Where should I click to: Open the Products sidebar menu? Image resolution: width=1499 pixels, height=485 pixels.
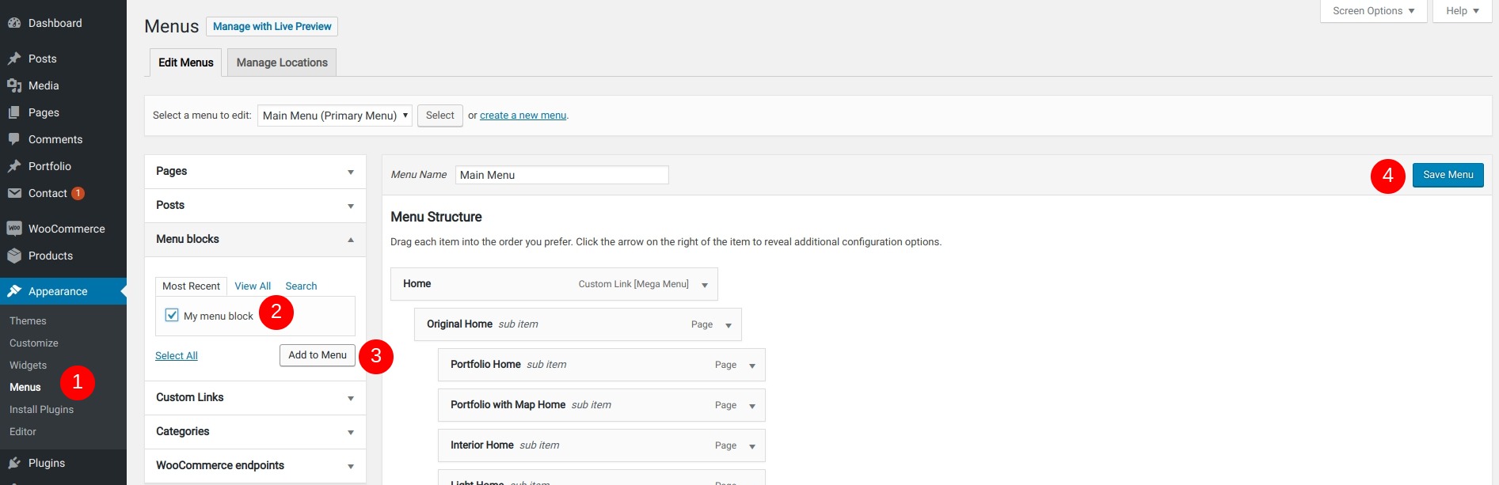63,256
